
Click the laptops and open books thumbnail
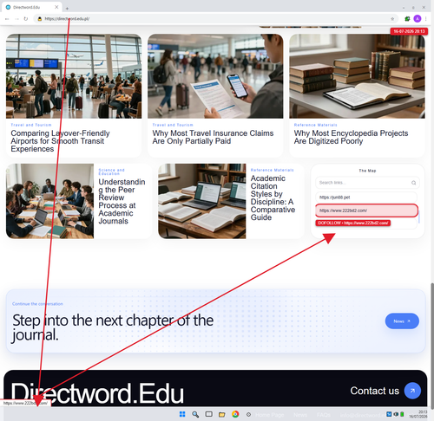(202, 201)
